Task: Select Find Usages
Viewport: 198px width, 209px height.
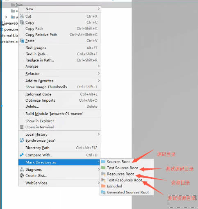Action: tap(59, 48)
